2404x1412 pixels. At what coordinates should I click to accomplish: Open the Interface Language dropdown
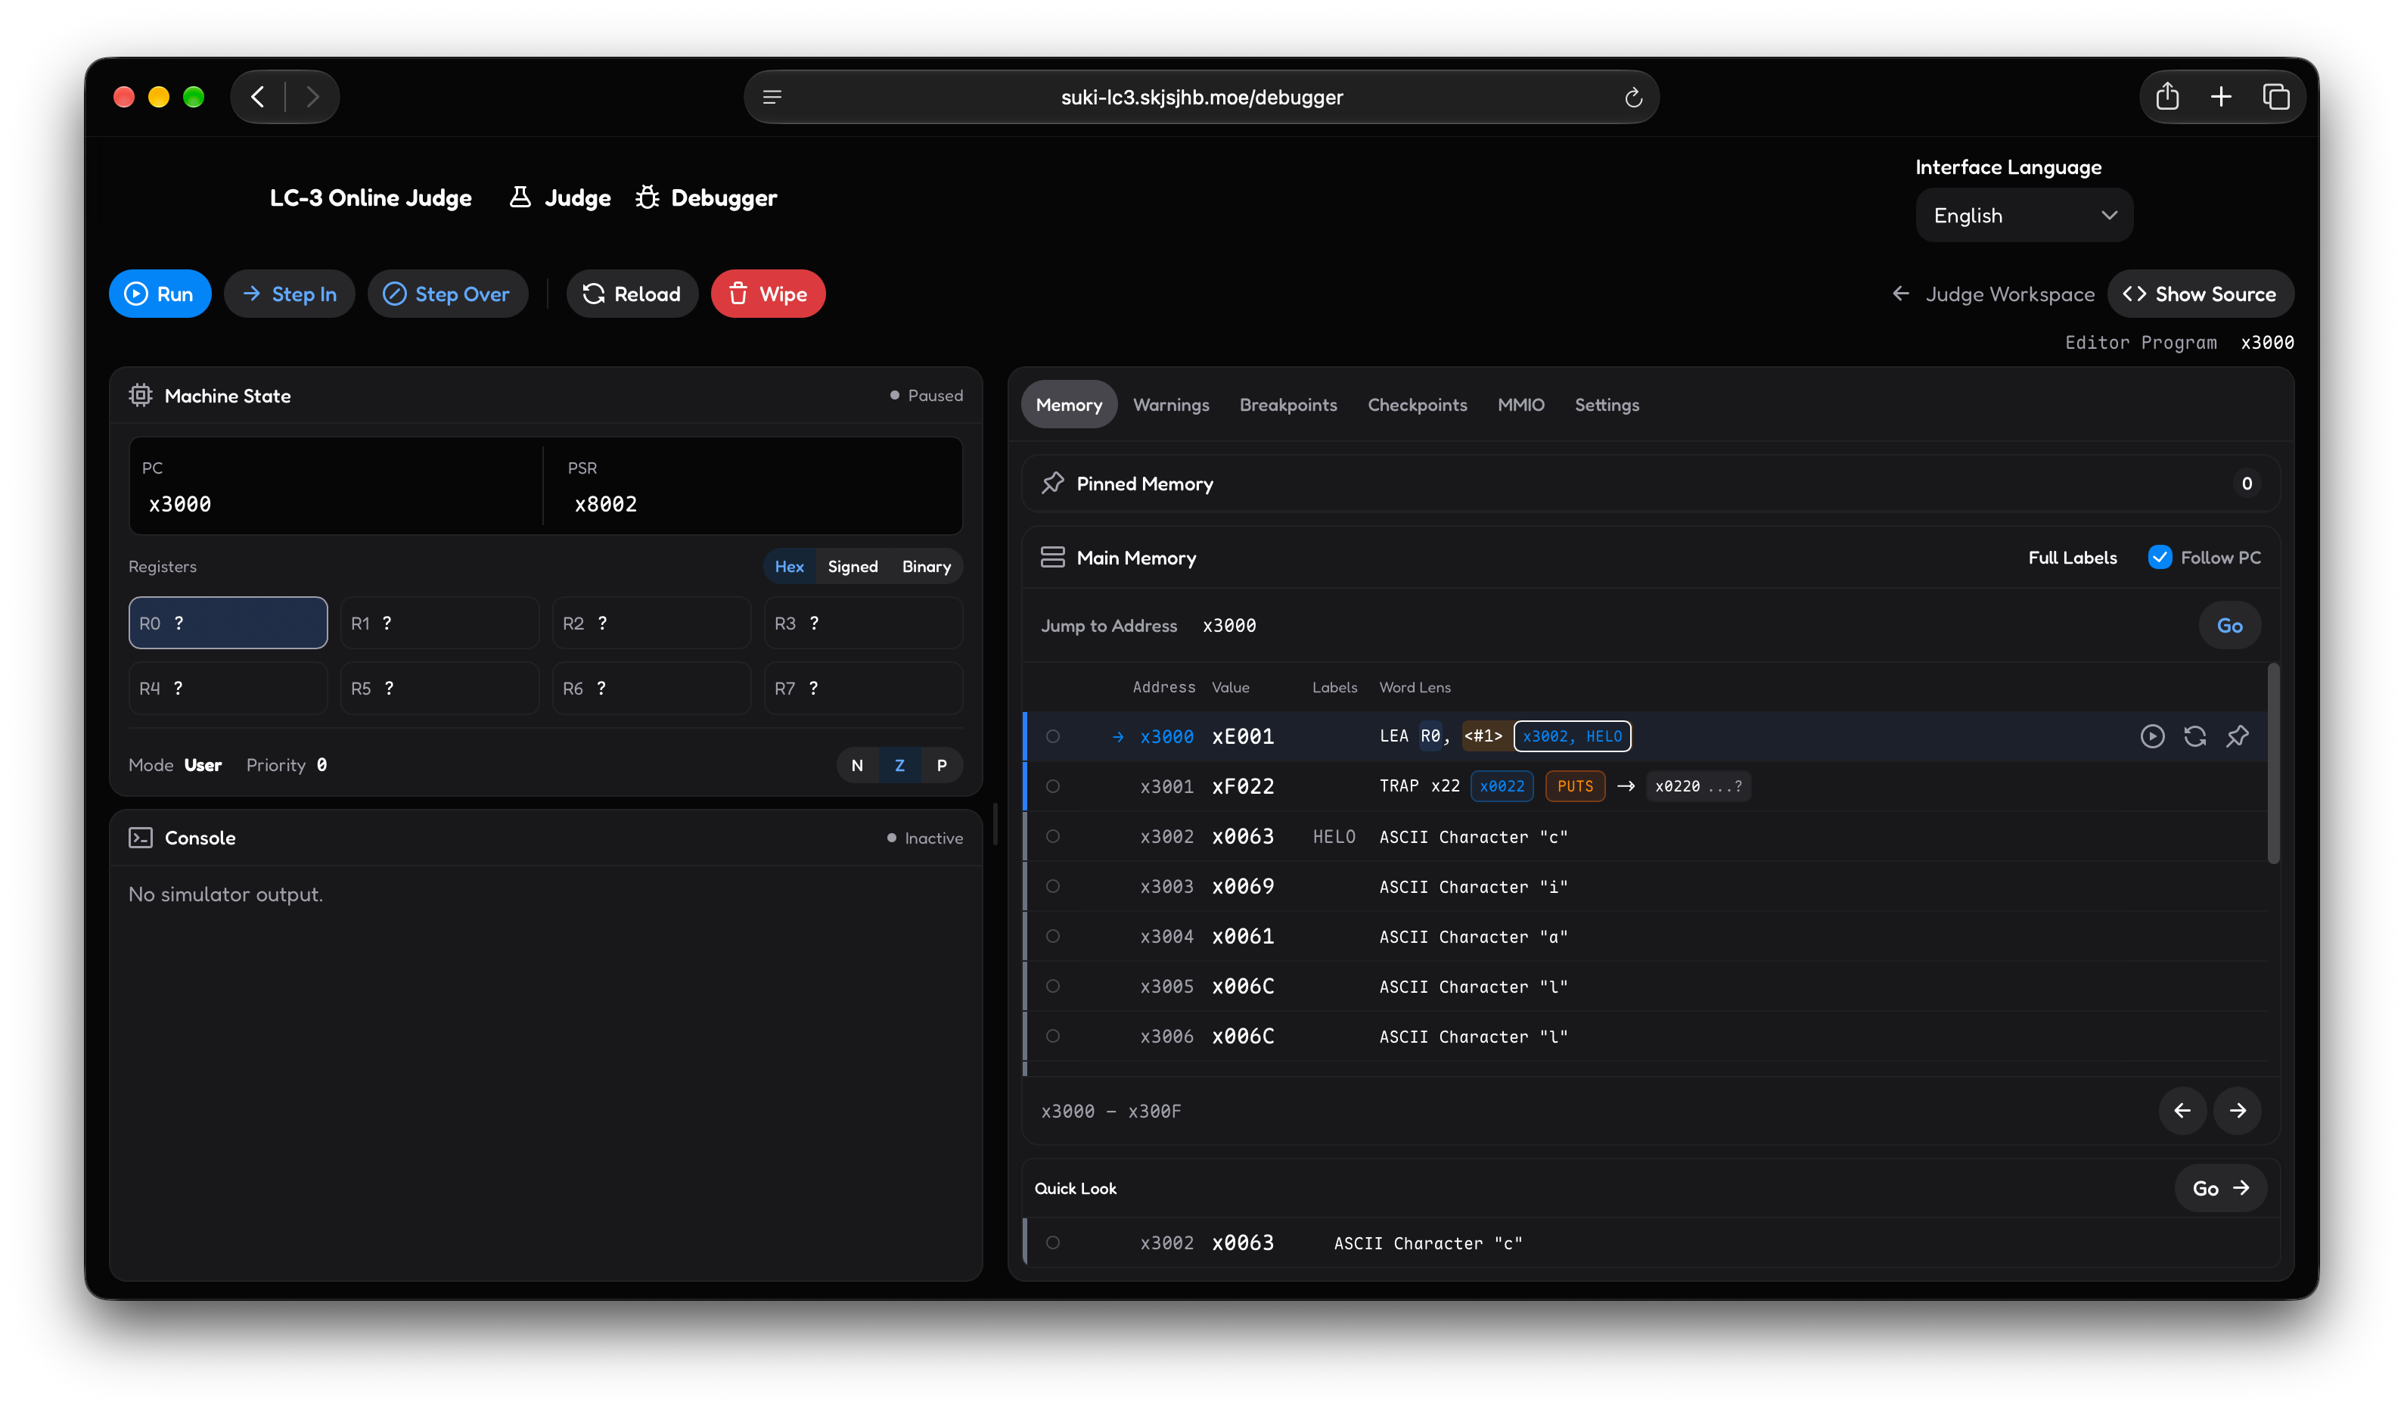2024,216
